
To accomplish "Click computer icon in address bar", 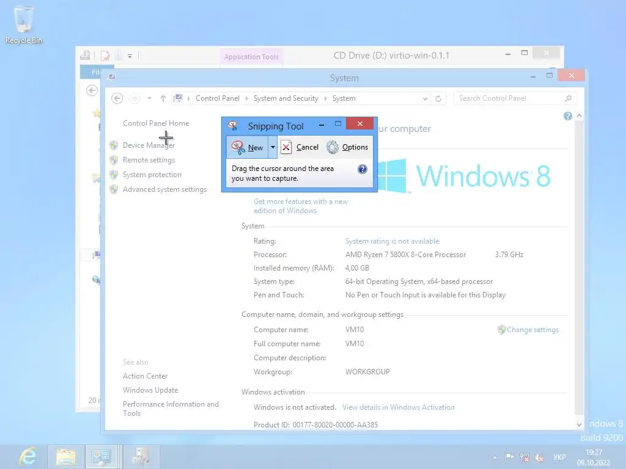I will pos(178,98).
